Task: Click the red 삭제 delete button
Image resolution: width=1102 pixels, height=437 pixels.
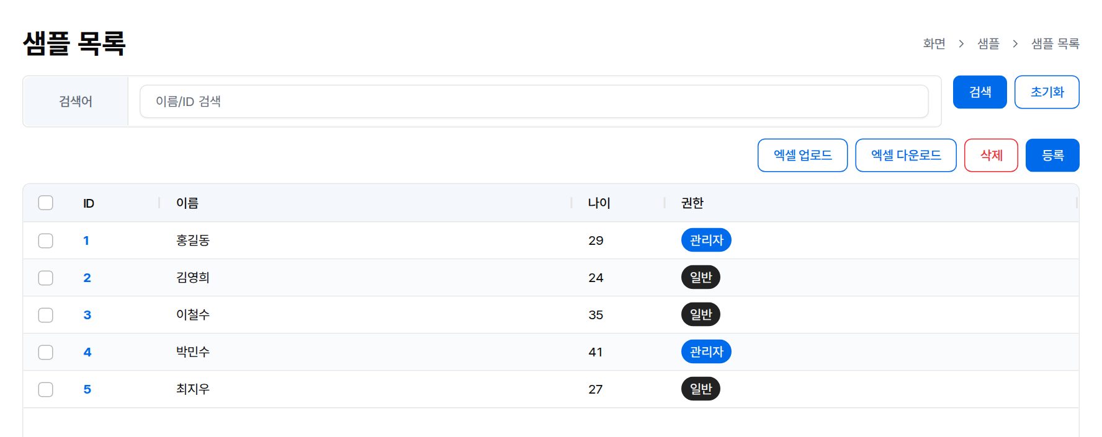Action: click(991, 155)
